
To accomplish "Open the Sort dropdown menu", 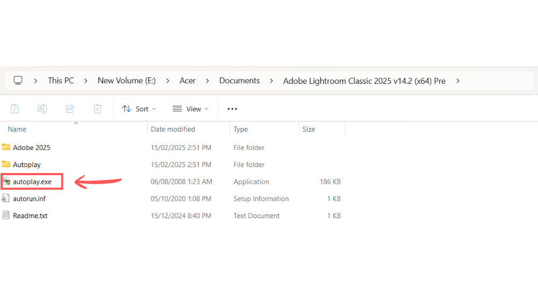I will point(139,109).
